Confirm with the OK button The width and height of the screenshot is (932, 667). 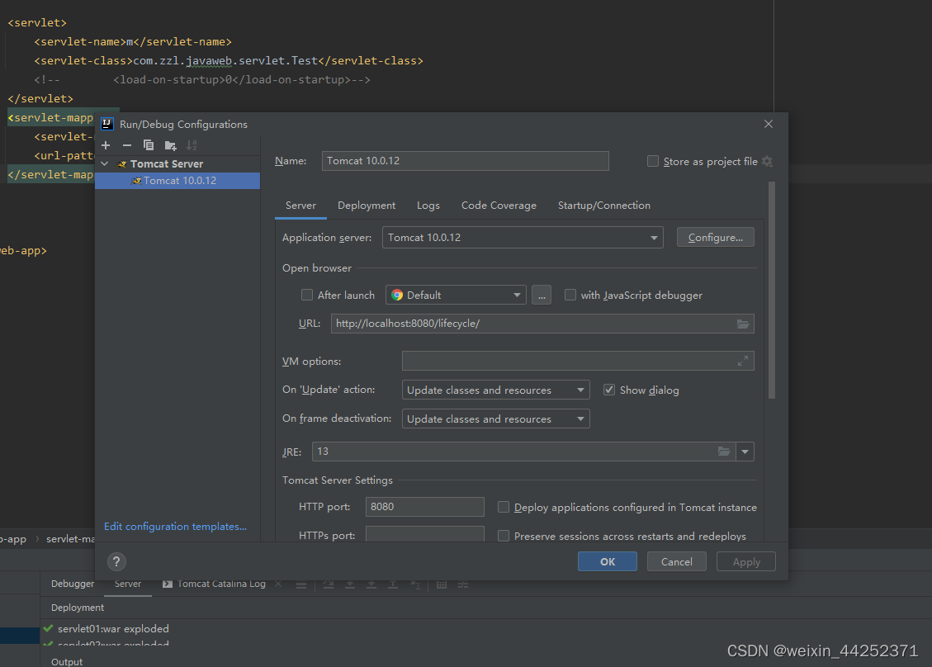tap(608, 562)
